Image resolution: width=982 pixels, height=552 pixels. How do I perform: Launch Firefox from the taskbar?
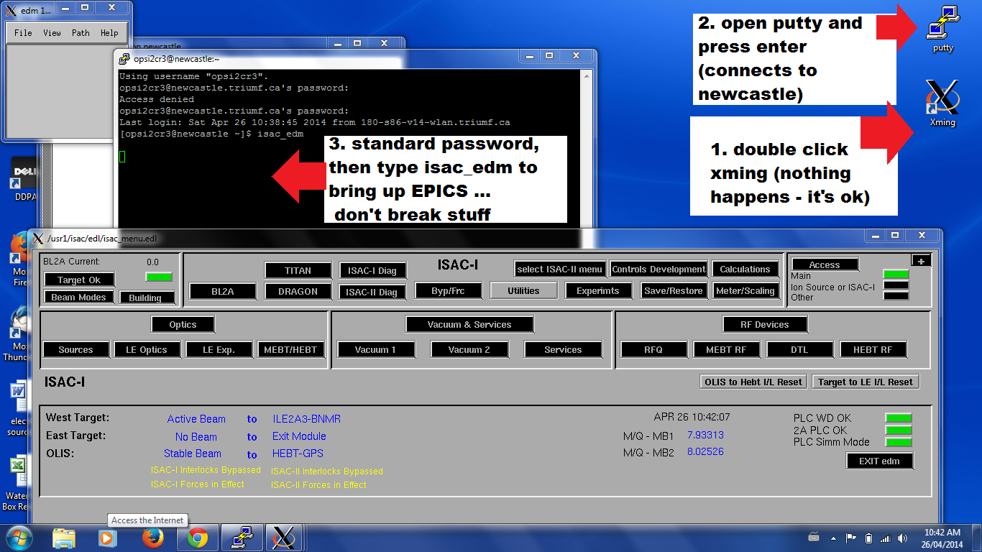pyautogui.click(x=152, y=538)
